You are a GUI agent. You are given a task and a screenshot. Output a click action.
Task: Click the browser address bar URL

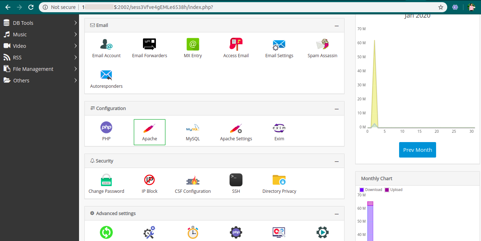[x=147, y=7]
